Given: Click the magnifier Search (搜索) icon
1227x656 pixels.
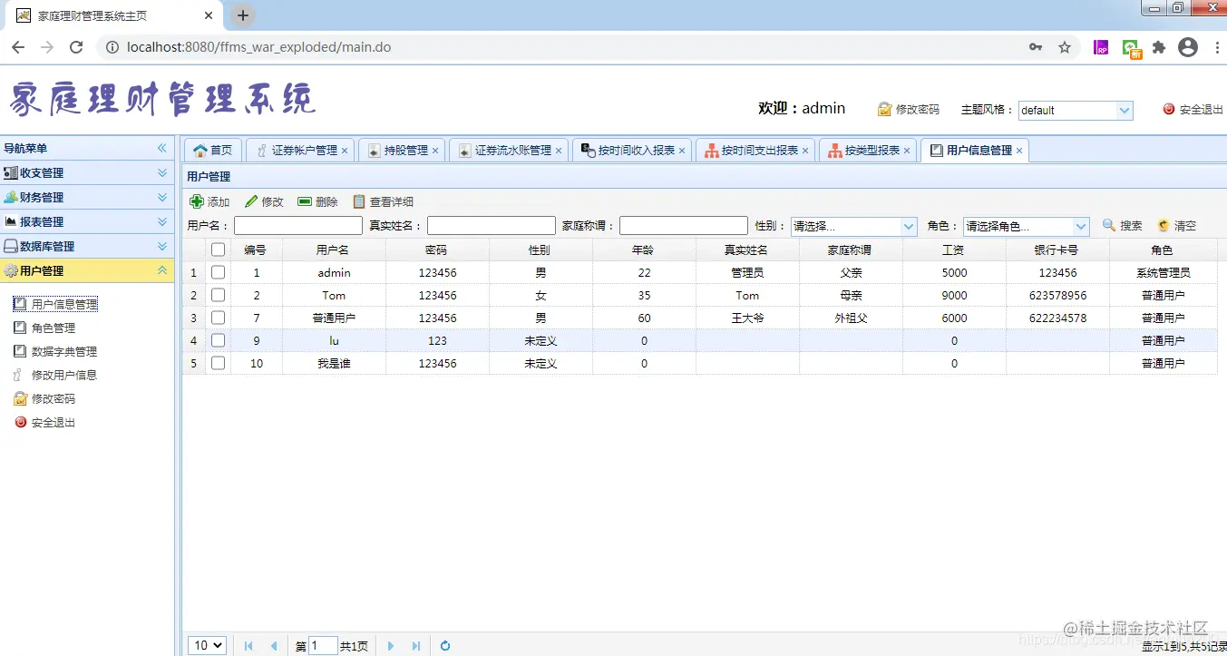Looking at the screenshot, I should 1108,225.
